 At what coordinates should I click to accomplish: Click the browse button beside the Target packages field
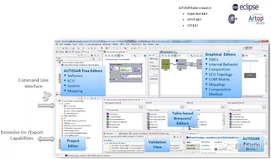[x=94, y=59]
